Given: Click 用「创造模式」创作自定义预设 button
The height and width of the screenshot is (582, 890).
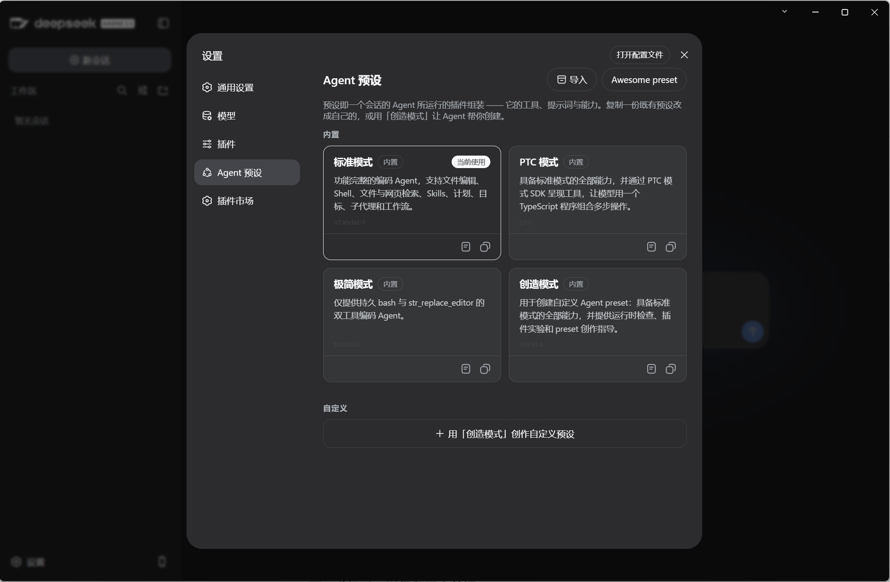Looking at the screenshot, I should tap(505, 434).
